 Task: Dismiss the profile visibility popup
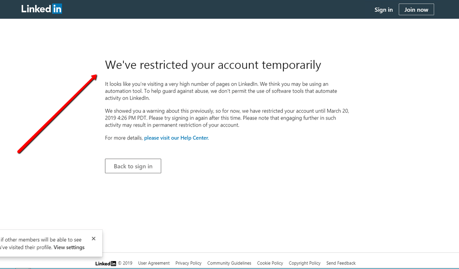pos(93,239)
